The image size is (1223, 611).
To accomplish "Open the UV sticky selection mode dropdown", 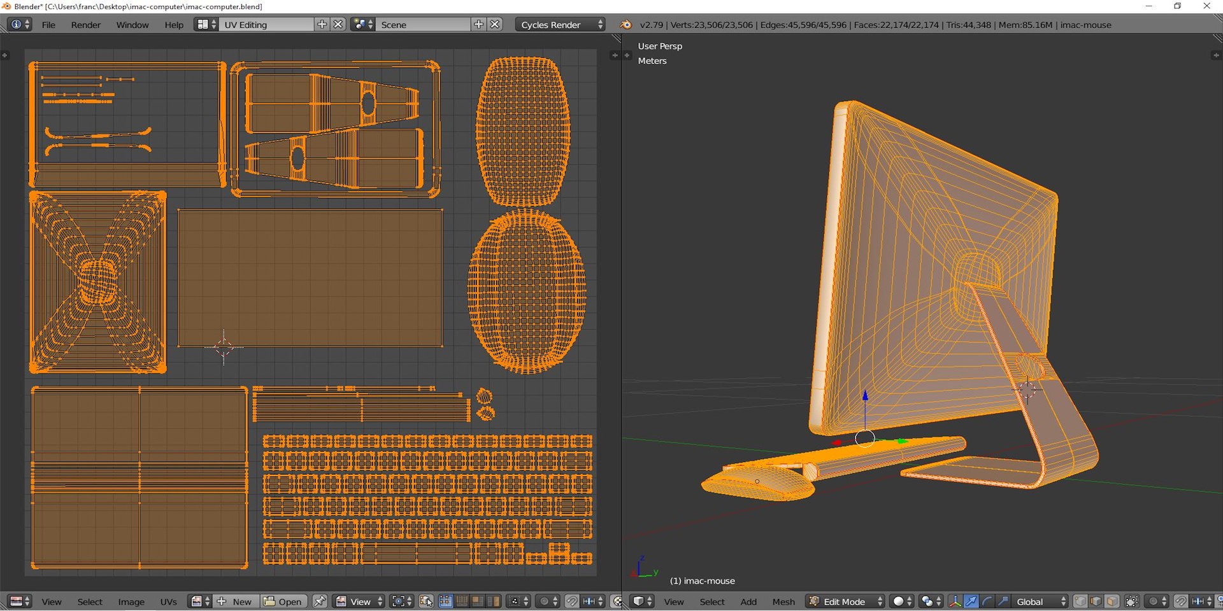I will tap(519, 601).
